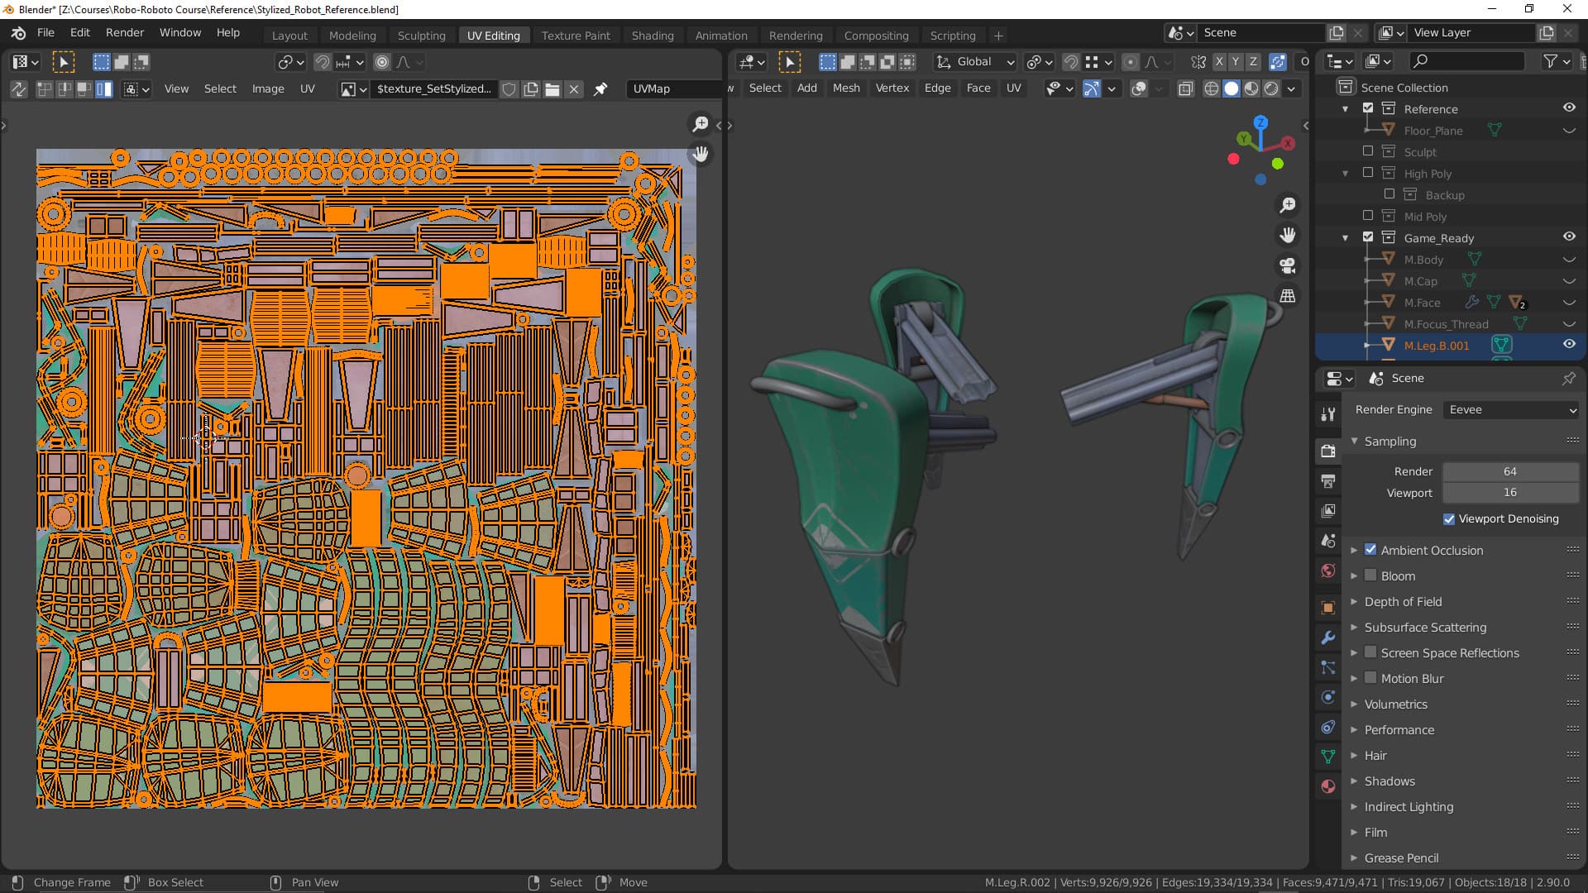Open the UV menu in the UV editor
1588x893 pixels.
pos(308,88)
